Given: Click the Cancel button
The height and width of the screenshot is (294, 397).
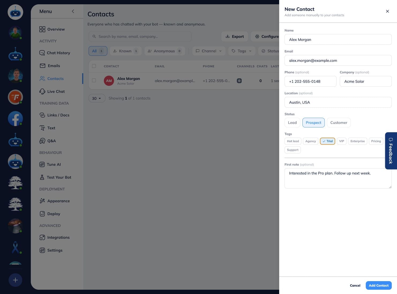Looking at the screenshot, I should tap(355, 285).
